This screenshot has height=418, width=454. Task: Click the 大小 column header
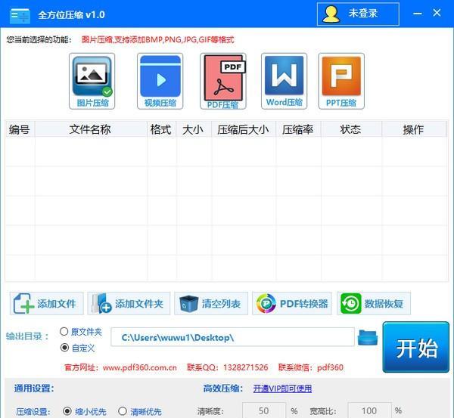194,129
